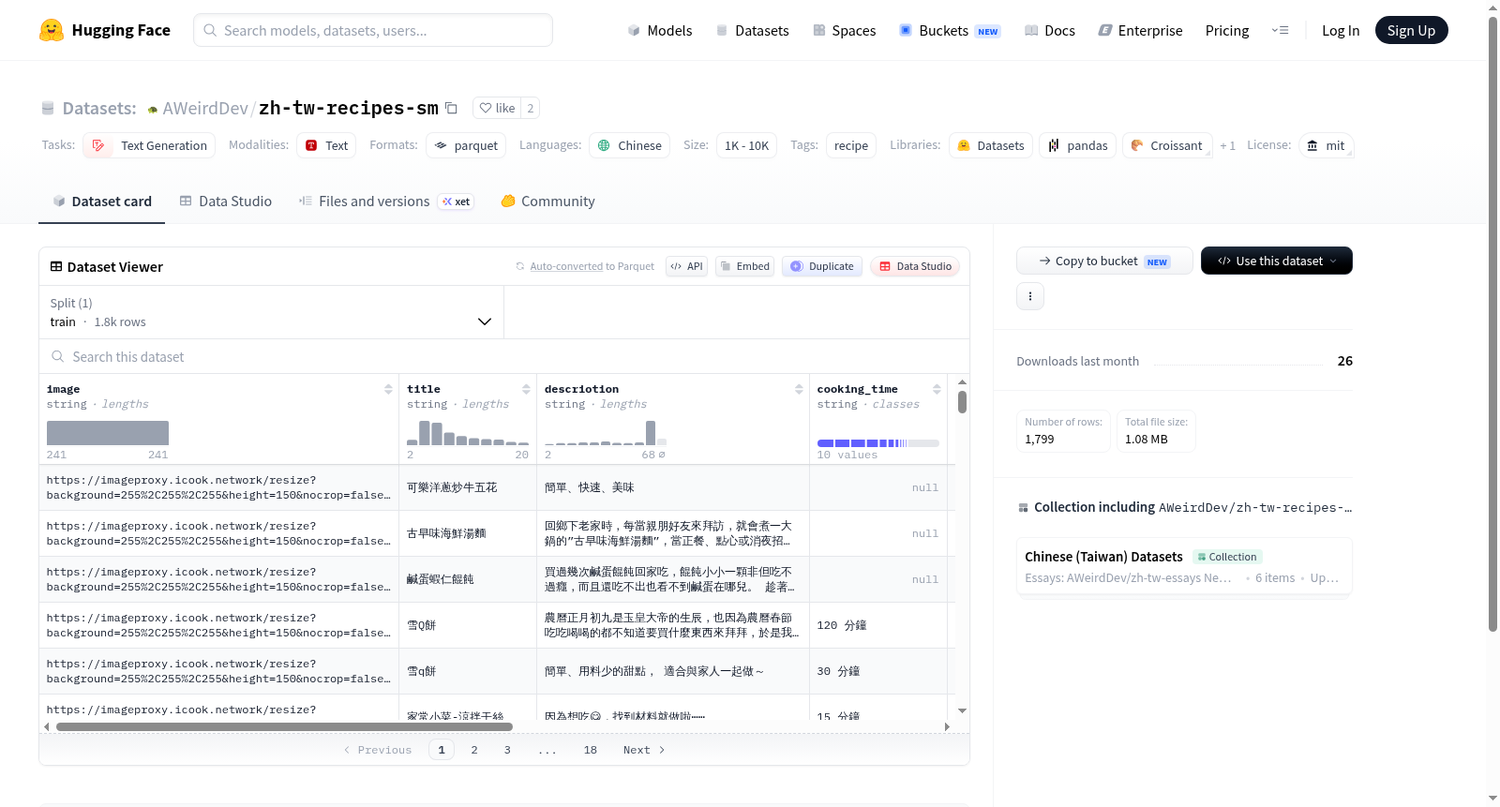Go to page 2 of results
This screenshot has width=1500, height=807.
[x=474, y=750]
